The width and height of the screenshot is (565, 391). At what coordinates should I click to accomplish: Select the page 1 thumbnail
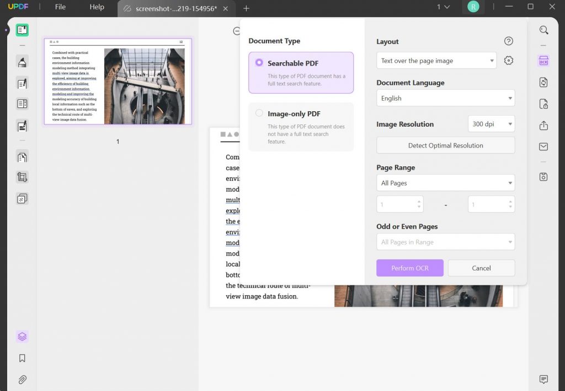click(x=118, y=82)
